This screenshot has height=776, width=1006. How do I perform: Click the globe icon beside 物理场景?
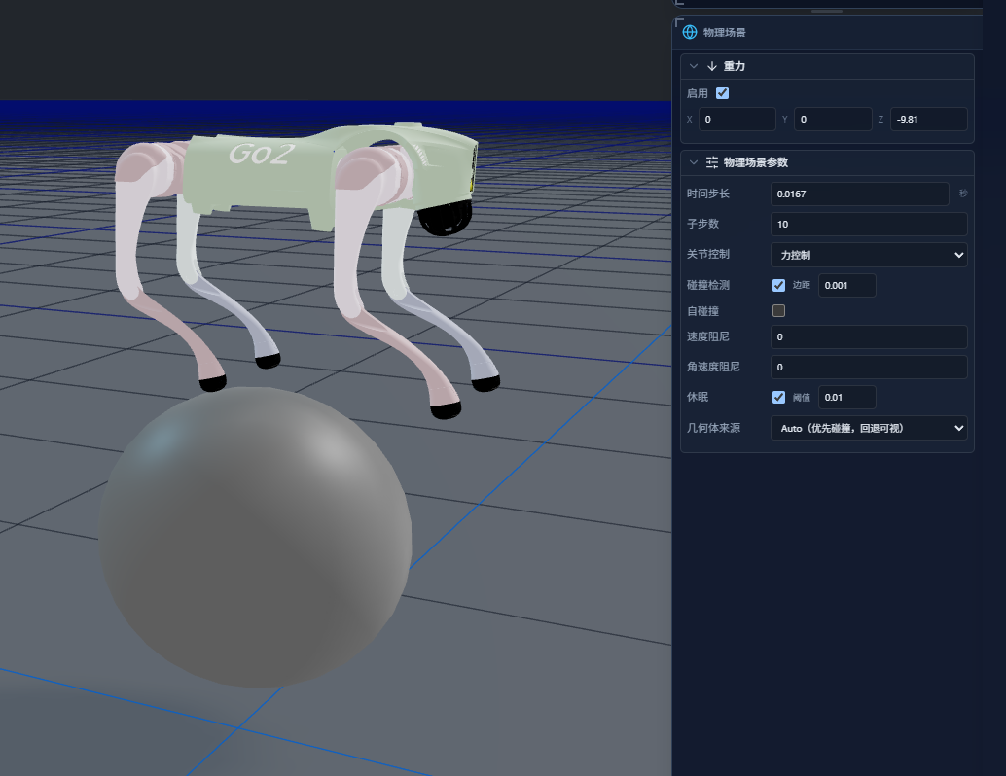690,32
